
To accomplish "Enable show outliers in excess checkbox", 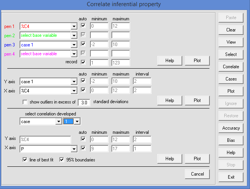I will (25, 102).
